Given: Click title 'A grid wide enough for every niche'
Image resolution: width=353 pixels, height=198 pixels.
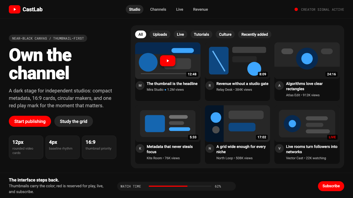Looking at the screenshot, I should click(241, 149).
